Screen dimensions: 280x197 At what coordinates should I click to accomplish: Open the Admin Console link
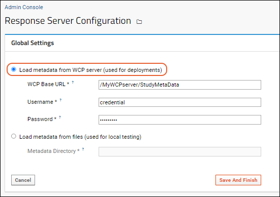pos(24,7)
